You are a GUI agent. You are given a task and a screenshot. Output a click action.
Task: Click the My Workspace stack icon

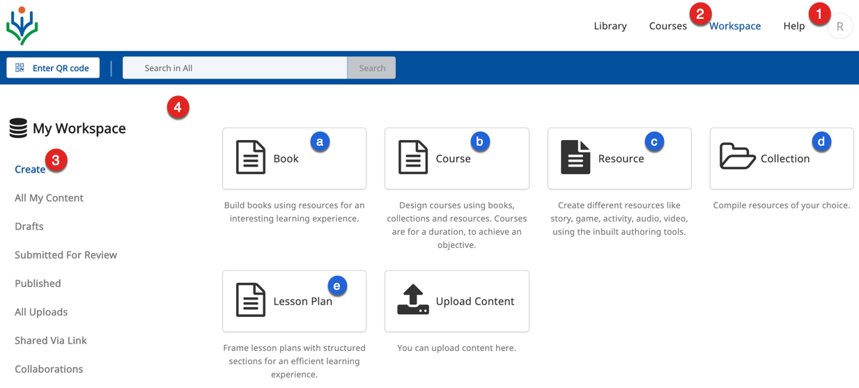(x=18, y=128)
